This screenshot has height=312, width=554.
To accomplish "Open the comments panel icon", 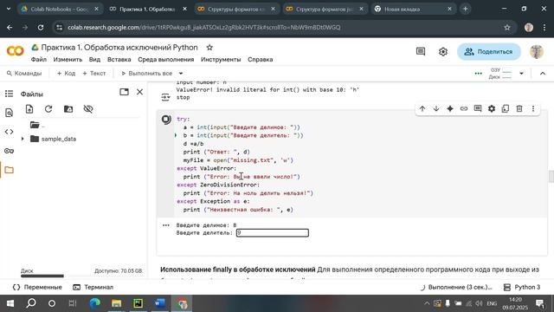I will 421,52.
